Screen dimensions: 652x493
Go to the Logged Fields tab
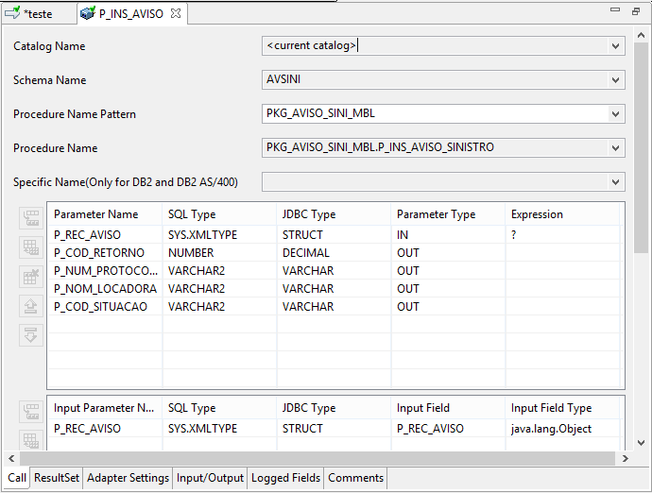(x=285, y=478)
